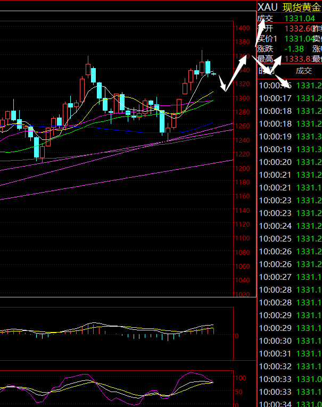Click the 1380 price axis label
Viewport: 322px width, 407px height.
242,42
